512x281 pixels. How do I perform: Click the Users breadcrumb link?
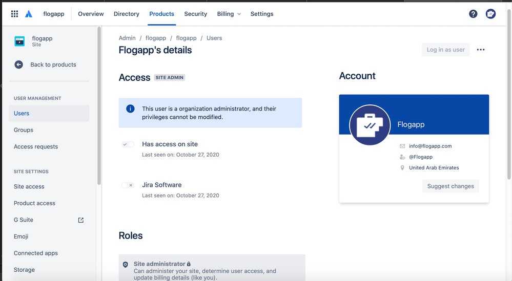[x=214, y=38]
